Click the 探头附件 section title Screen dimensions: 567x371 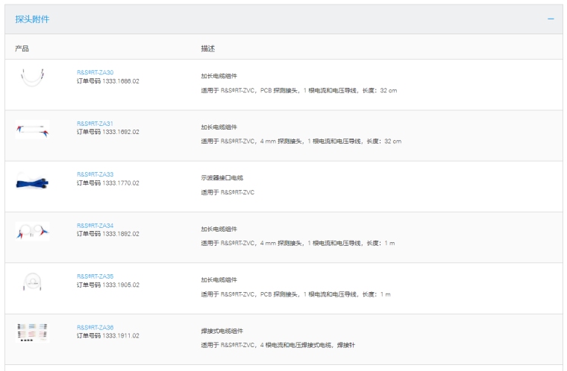[x=32, y=19]
